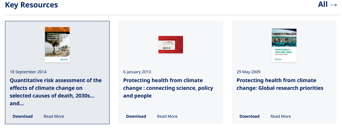Download the 6 January 2010 publication

pos(136,116)
